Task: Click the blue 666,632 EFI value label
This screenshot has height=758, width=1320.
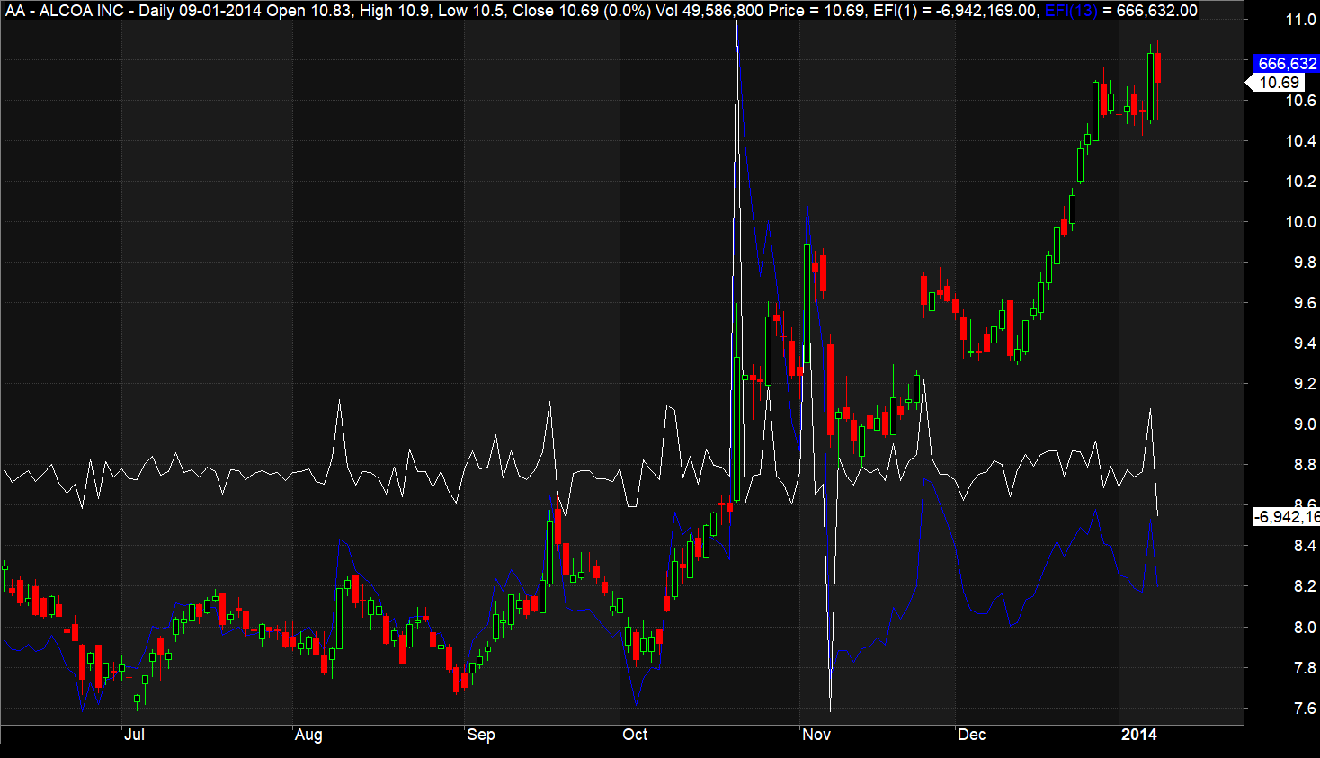Action: pyautogui.click(x=1287, y=64)
